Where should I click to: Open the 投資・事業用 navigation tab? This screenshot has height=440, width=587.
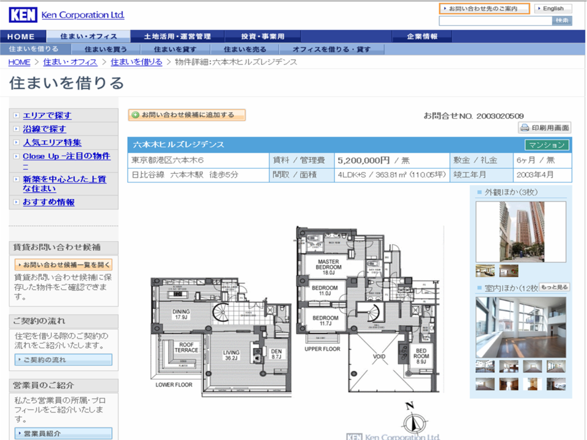pyautogui.click(x=262, y=36)
